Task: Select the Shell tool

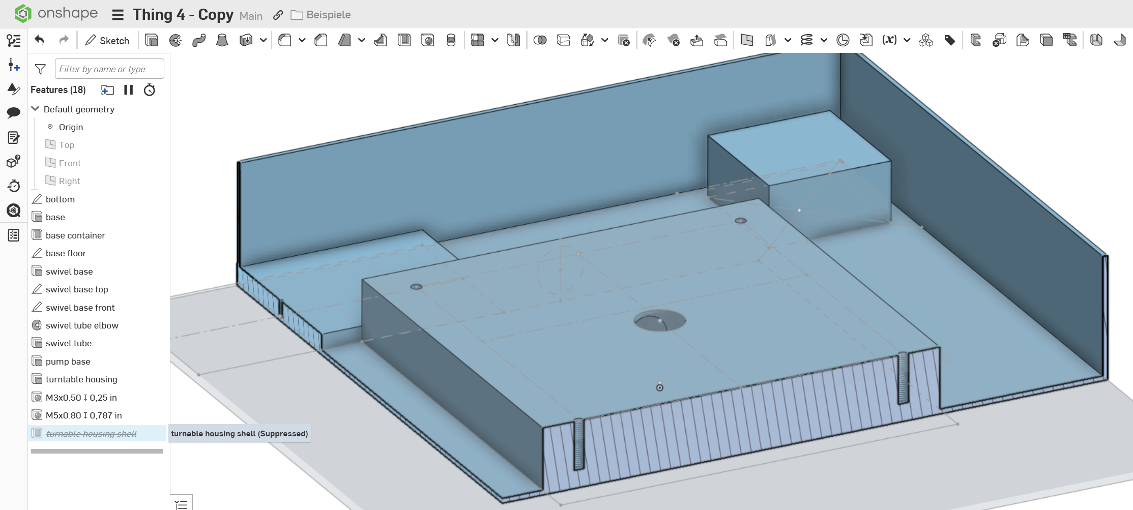Action: [x=404, y=40]
